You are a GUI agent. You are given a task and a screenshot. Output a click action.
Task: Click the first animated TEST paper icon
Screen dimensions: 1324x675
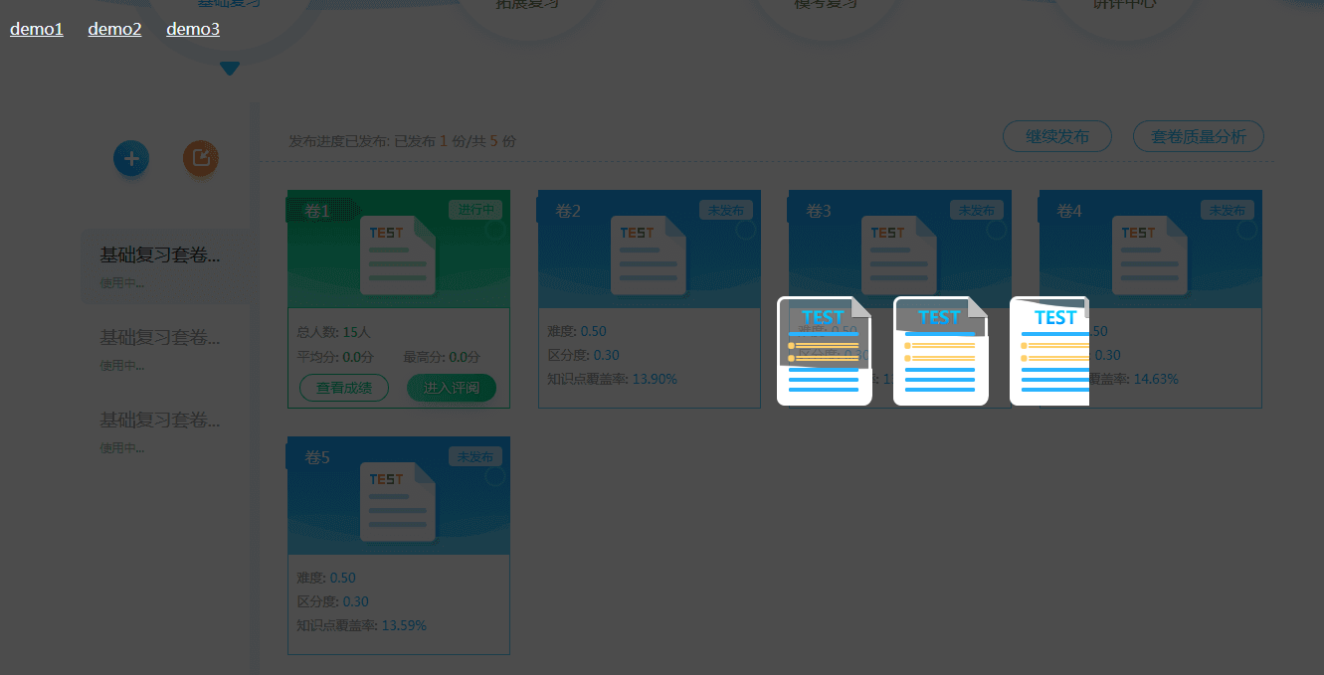tap(825, 351)
